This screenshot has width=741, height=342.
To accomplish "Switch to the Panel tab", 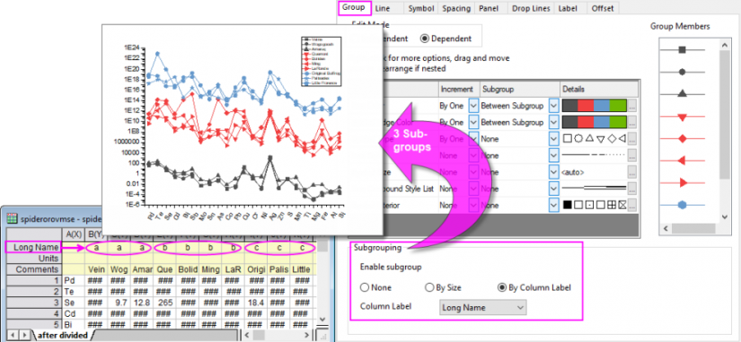I will tap(489, 8).
